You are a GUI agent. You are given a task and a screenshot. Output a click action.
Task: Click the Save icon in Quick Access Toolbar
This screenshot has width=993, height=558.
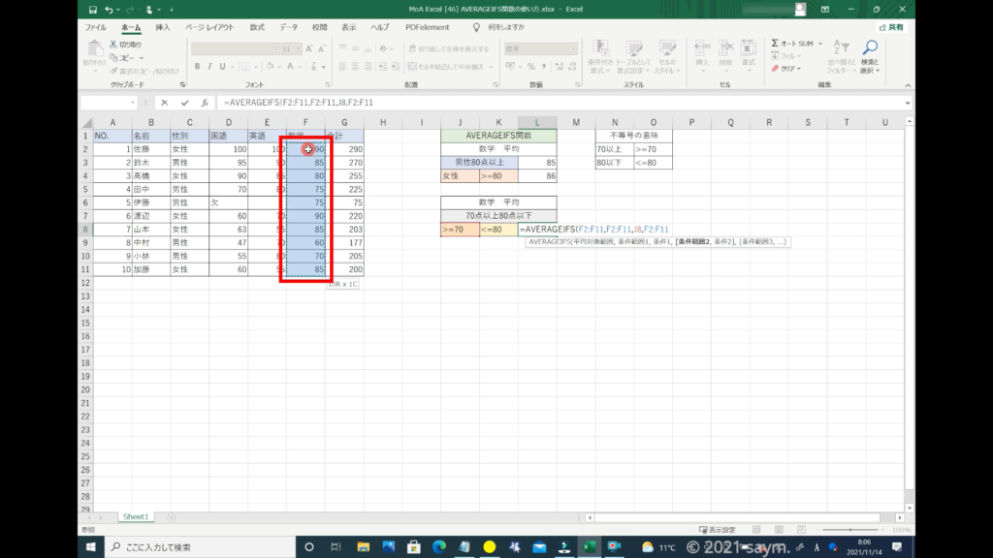(90, 10)
